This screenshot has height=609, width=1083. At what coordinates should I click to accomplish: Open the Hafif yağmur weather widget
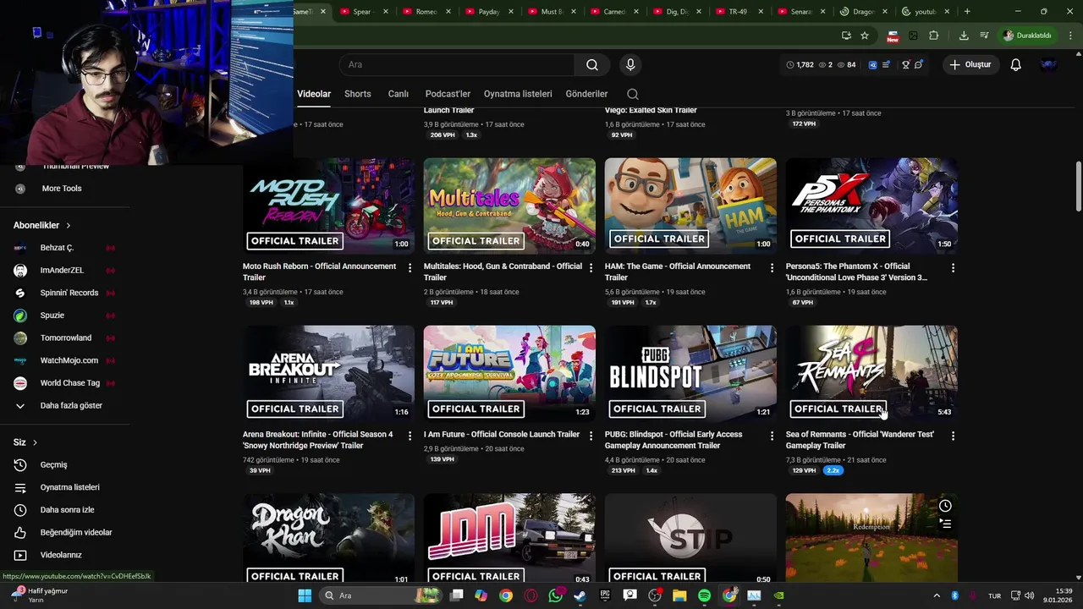click(41, 595)
